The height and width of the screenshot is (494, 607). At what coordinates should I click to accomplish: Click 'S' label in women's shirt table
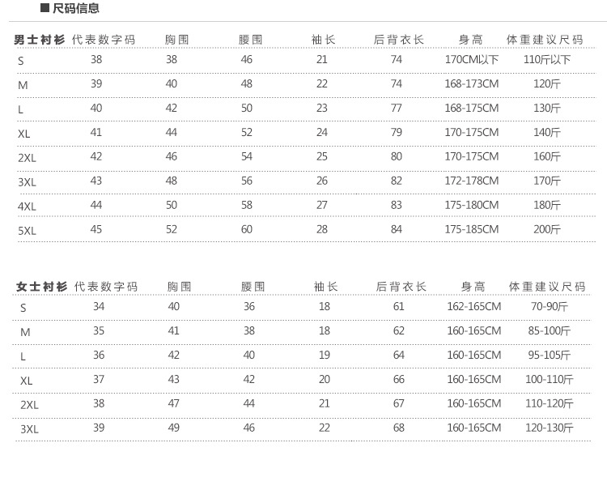click(23, 308)
